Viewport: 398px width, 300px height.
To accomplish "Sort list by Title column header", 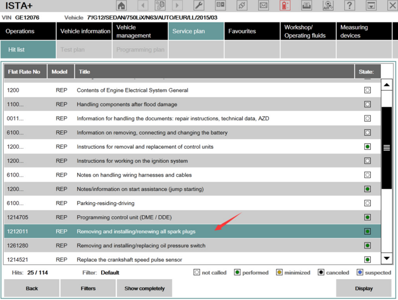I will point(214,71).
